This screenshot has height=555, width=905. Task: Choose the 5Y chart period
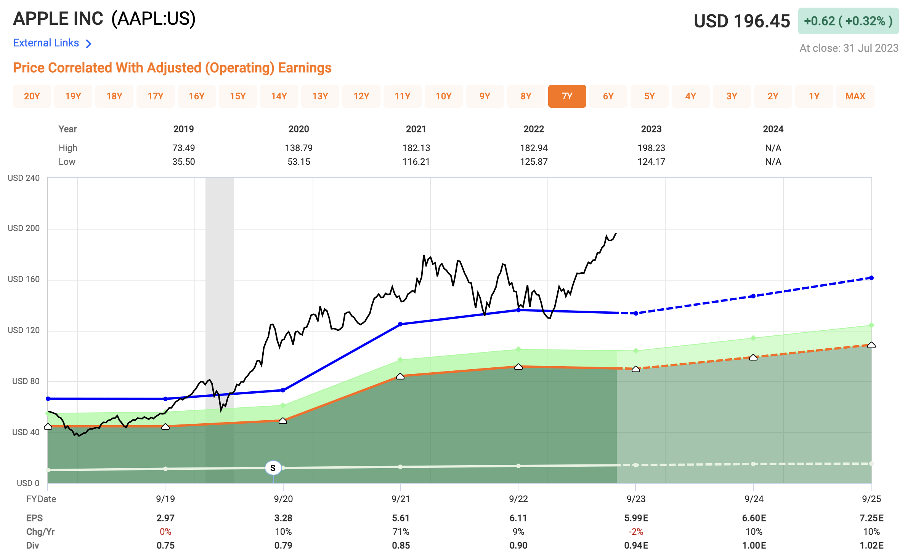click(650, 96)
